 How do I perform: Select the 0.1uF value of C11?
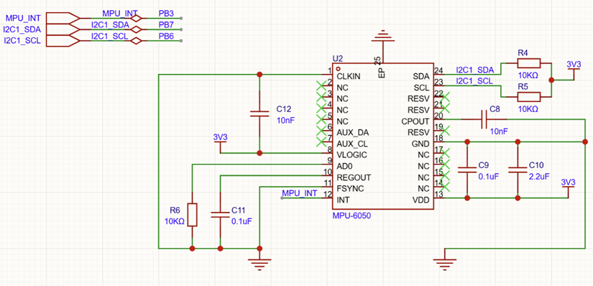(242, 221)
